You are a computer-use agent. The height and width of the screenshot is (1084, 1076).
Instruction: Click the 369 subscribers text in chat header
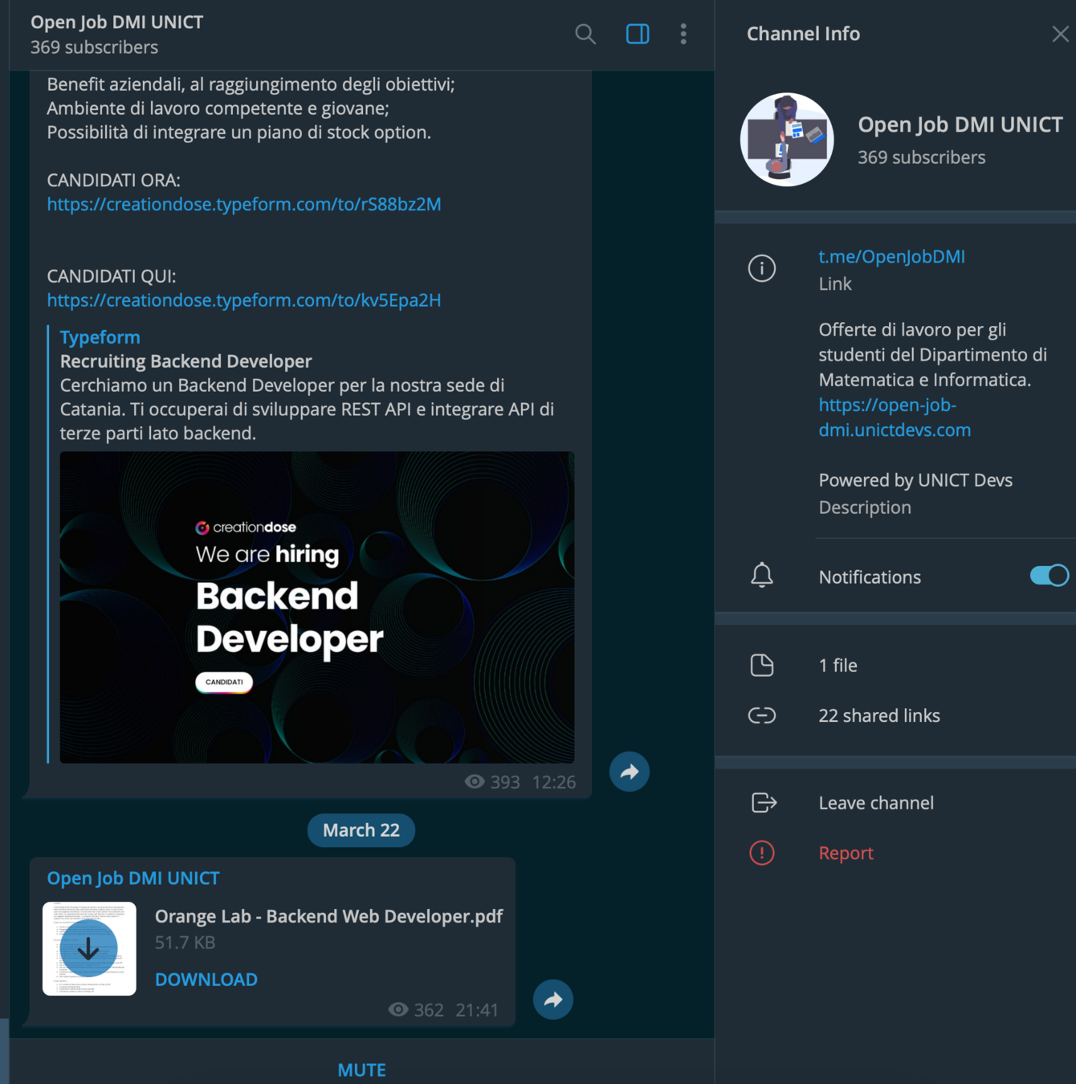pyautogui.click(x=95, y=47)
